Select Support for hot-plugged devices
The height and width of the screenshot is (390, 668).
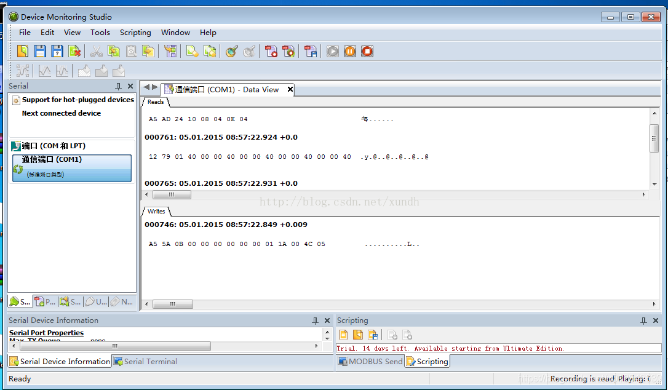pos(78,100)
